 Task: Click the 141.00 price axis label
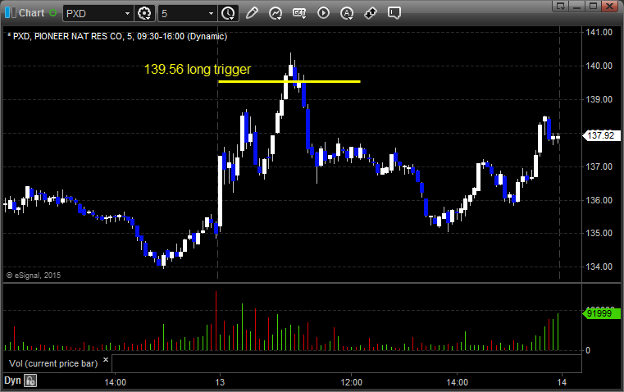click(599, 32)
